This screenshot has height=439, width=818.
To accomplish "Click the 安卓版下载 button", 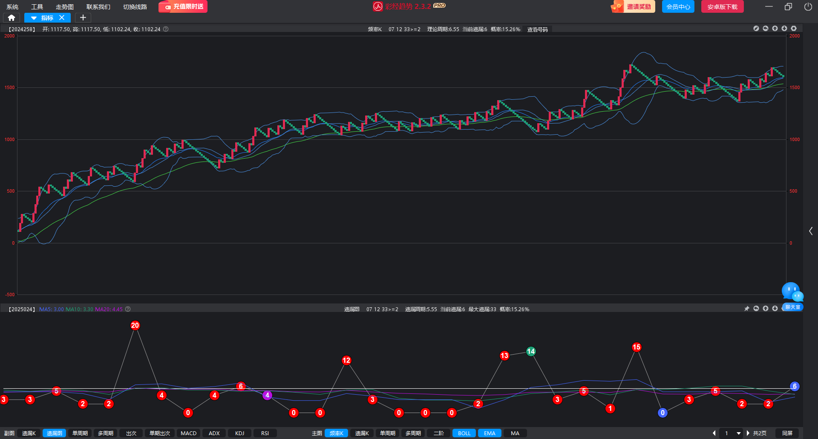I will [723, 7].
